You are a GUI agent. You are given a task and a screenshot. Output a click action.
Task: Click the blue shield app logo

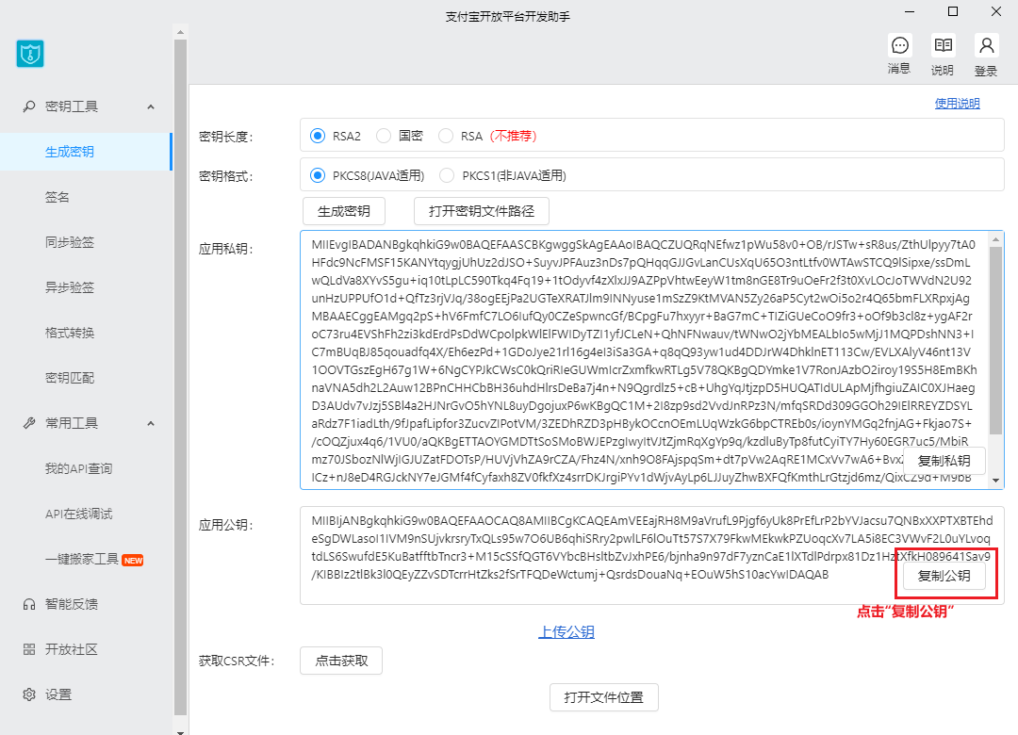(30, 54)
